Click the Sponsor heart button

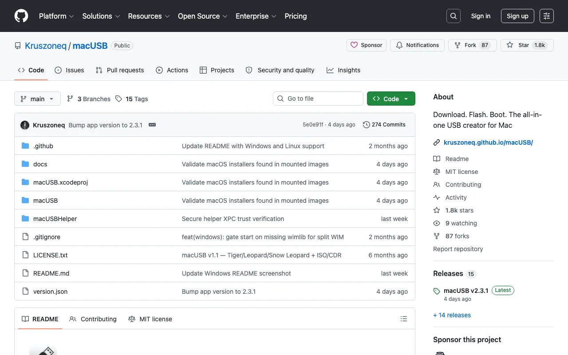[x=367, y=45]
